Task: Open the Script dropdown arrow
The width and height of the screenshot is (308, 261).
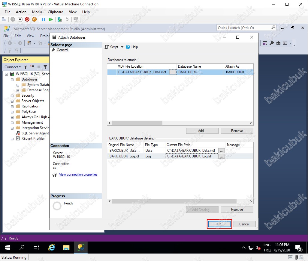Action: (x=122, y=47)
